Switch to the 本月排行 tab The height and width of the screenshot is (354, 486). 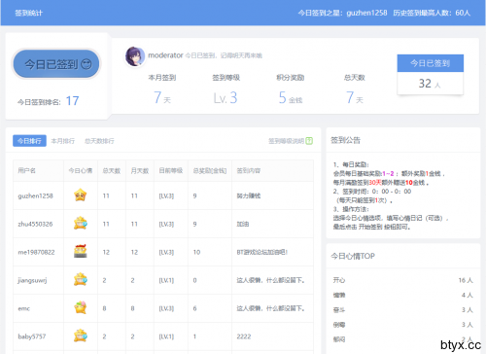coord(63,141)
